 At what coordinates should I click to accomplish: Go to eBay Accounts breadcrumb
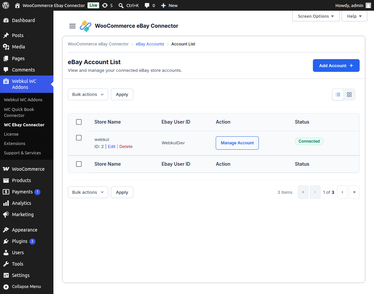click(150, 44)
